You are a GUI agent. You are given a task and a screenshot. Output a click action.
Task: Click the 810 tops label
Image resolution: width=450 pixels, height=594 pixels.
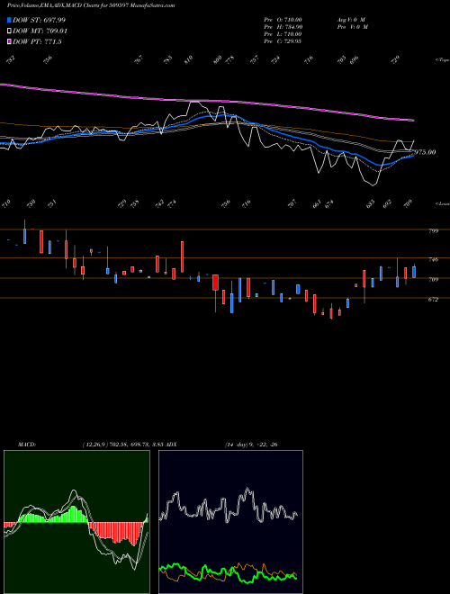pyautogui.click(x=188, y=59)
